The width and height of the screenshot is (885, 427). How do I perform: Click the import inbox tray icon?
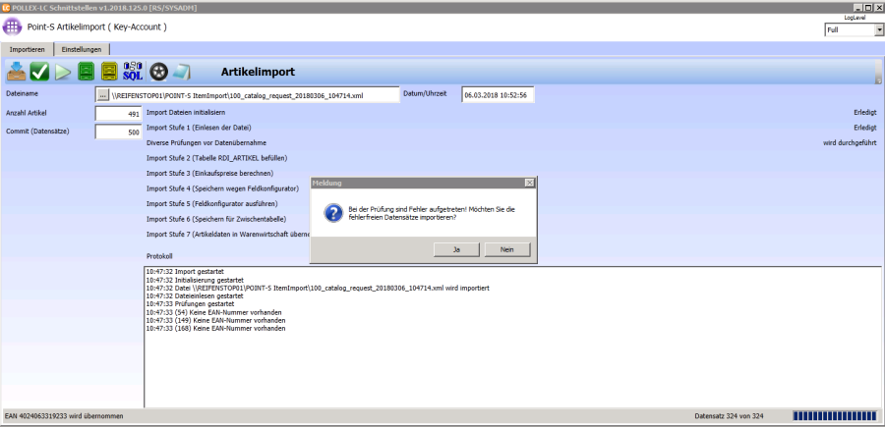point(17,72)
